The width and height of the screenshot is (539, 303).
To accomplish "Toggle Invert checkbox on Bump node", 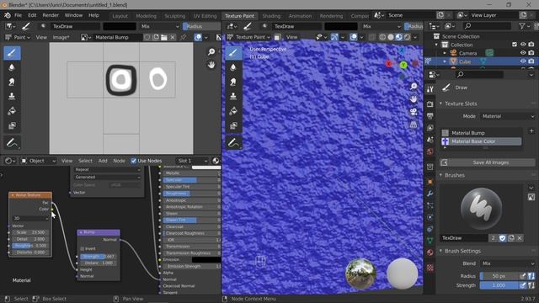I will point(83,249).
